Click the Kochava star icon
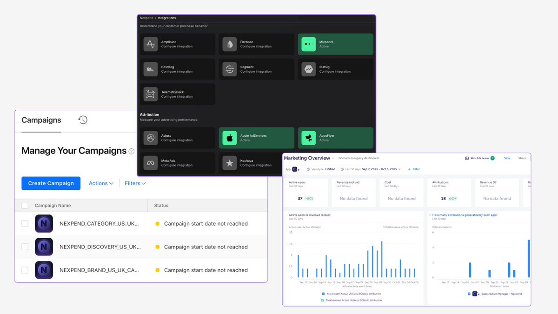558x314 pixels. [x=230, y=163]
